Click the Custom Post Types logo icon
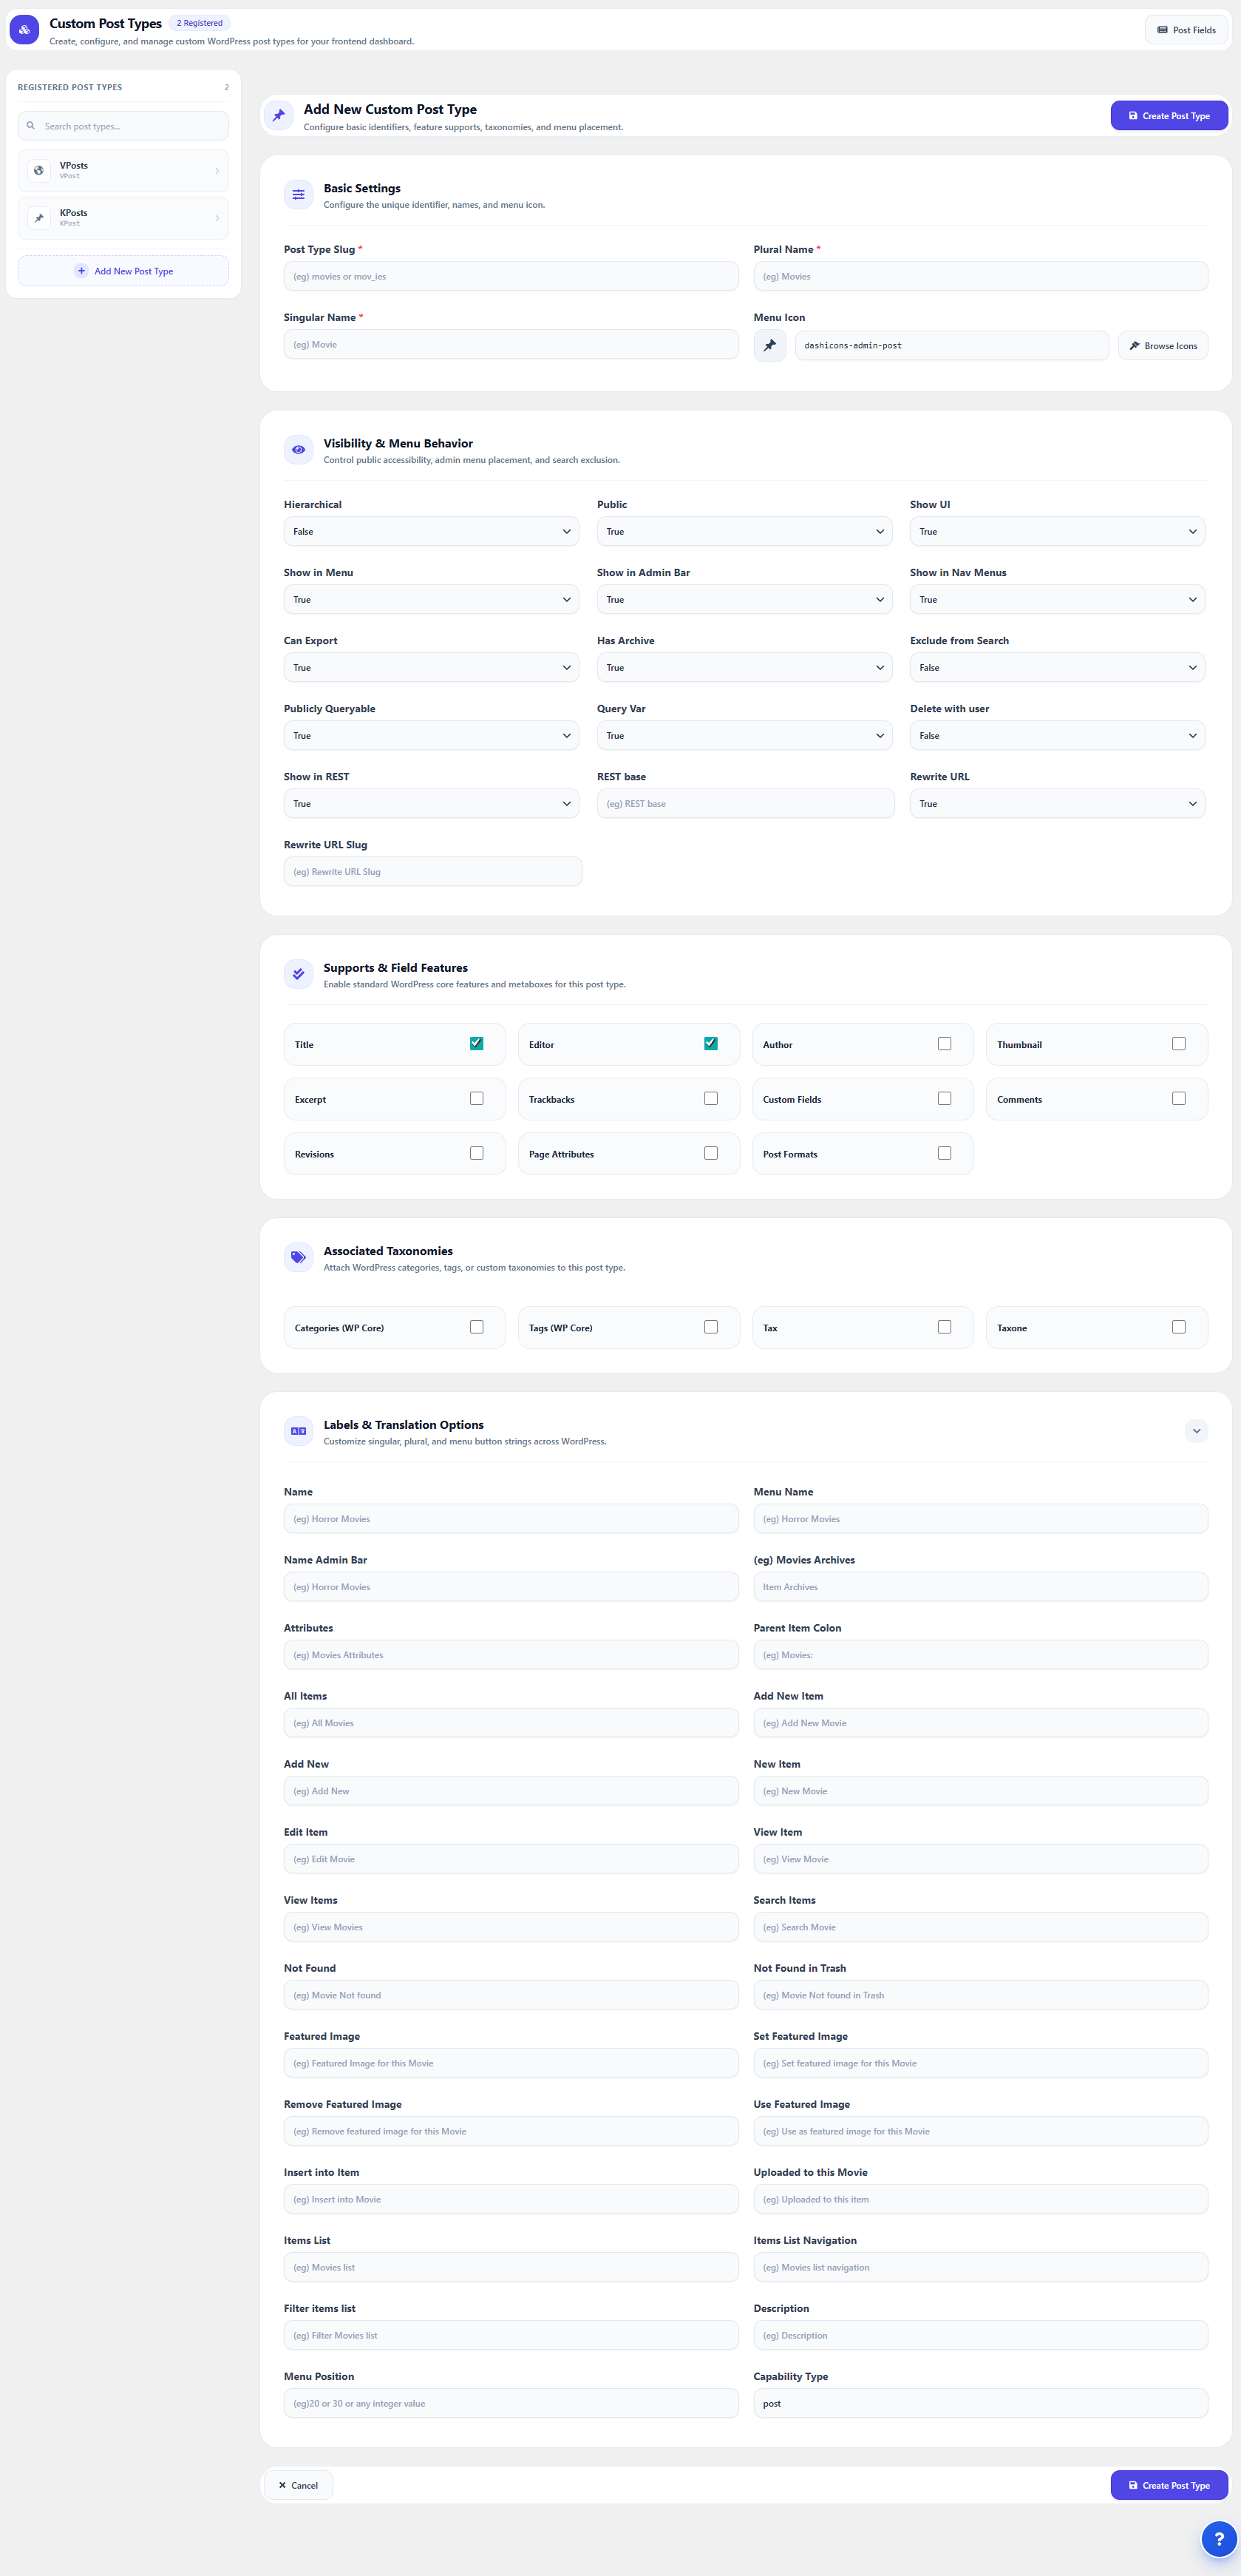The image size is (1241, 2576). point(24,30)
